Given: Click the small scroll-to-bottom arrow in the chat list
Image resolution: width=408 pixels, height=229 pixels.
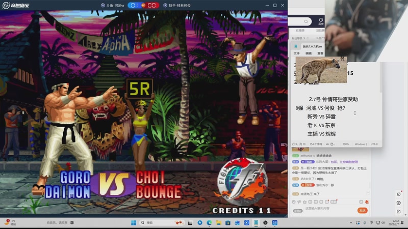Looking at the screenshot, I should 368,193.
